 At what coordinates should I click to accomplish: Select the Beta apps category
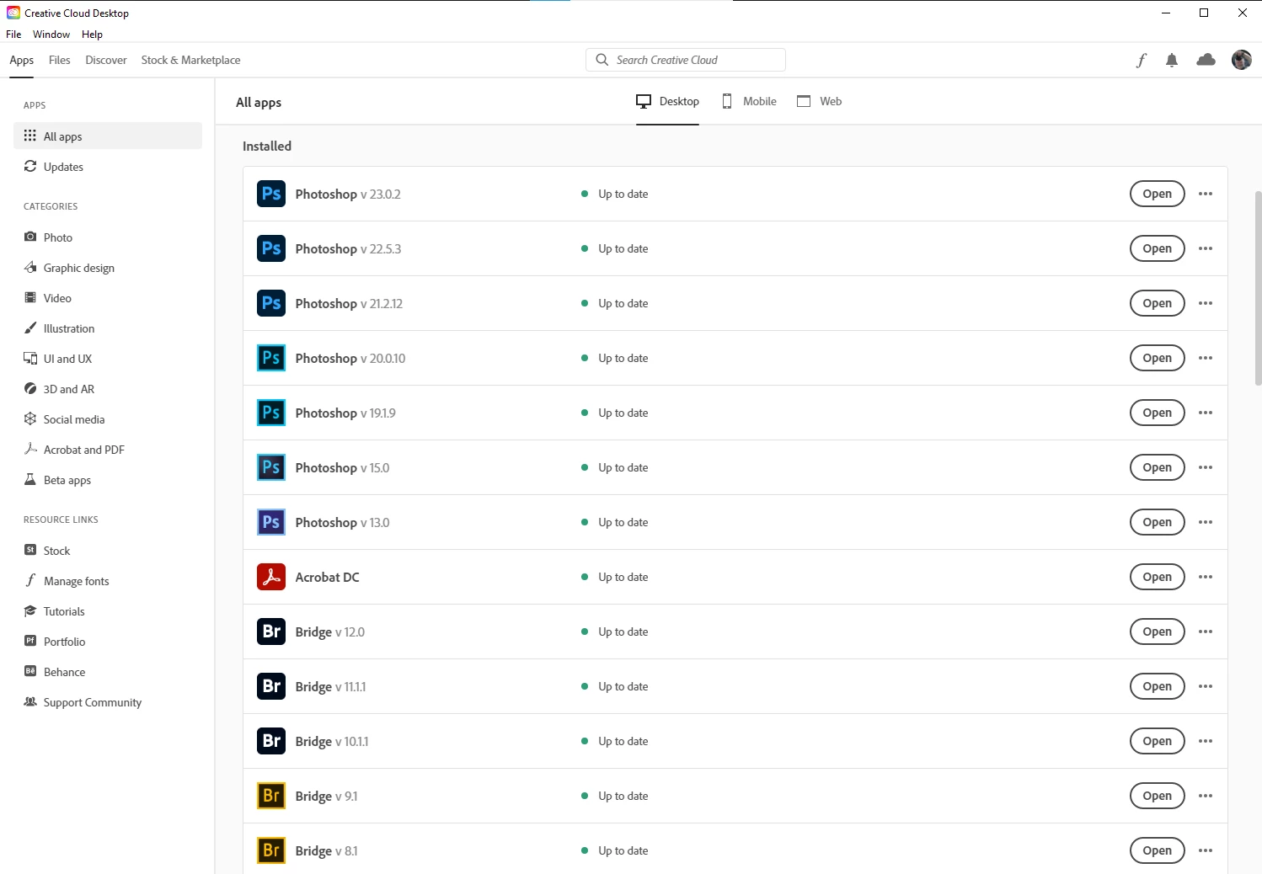108,480
